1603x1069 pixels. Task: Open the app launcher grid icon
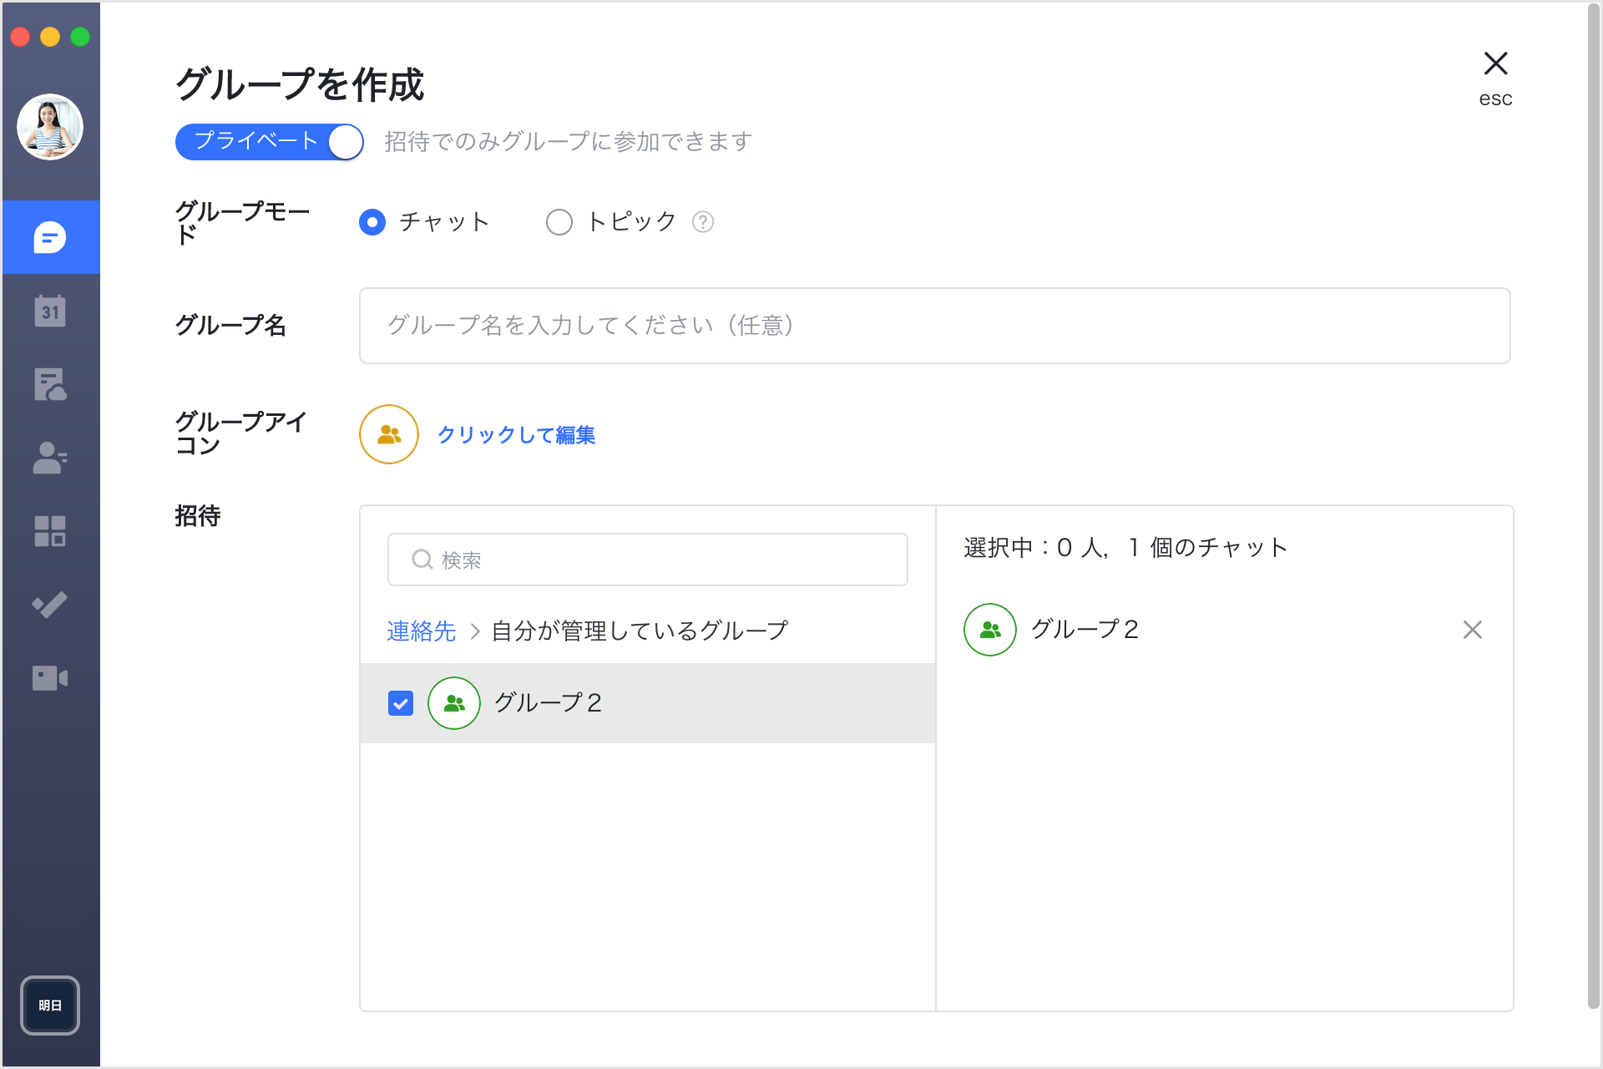[50, 531]
